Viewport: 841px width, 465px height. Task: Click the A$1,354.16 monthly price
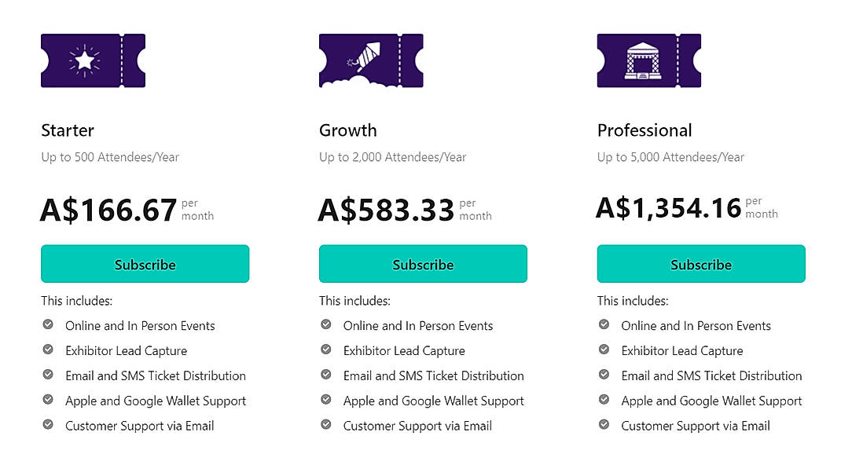(x=667, y=208)
